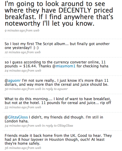Open the '34 minutes ago' tweet timestamp

pyautogui.click(x=16, y=126)
